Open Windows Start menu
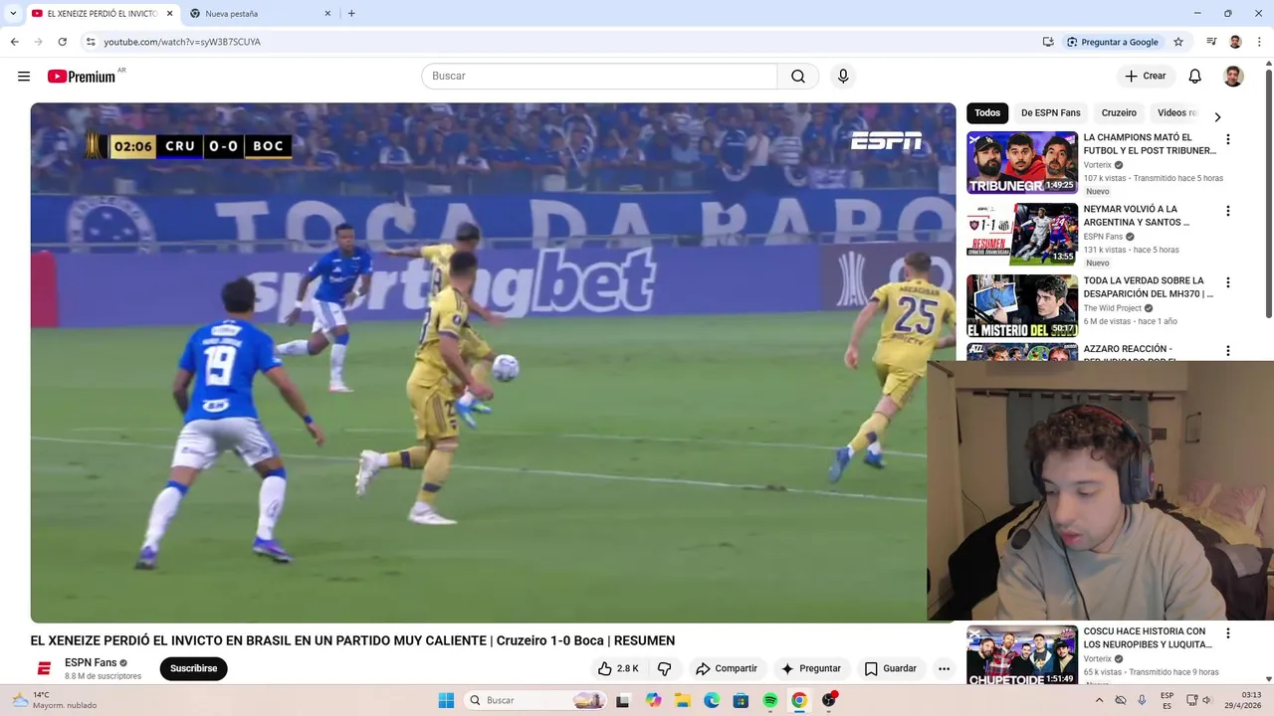Viewport: 1274px width, 716px height. point(446,700)
